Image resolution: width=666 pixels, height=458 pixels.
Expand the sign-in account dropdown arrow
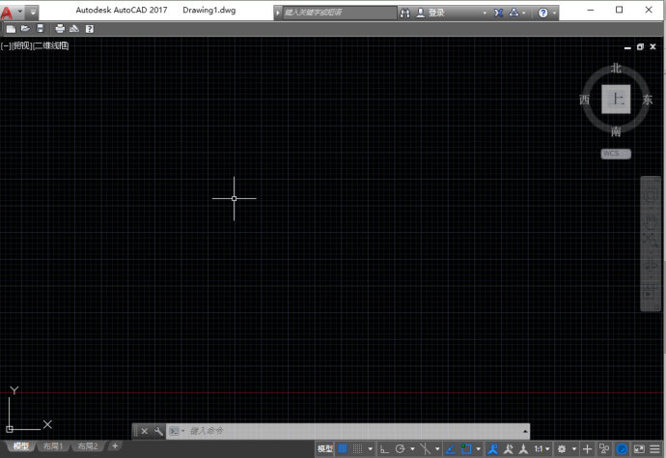coord(485,14)
